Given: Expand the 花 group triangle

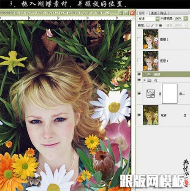Looking at the screenshot, I should [x=144, y=80].
